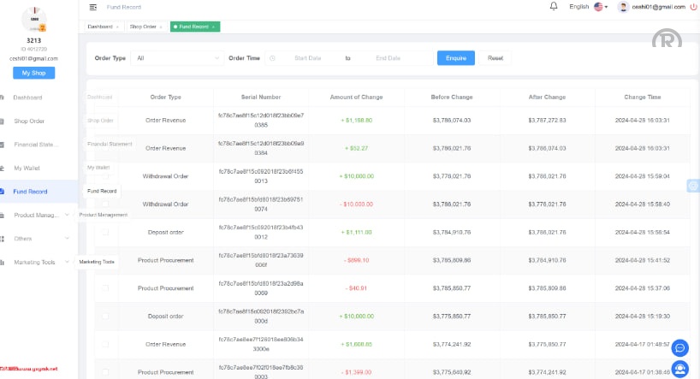Close the Dashboard tab

tap(117, 27)
